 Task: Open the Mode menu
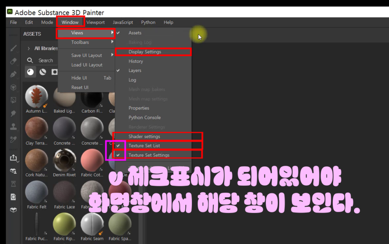click(x=47, y=22)
